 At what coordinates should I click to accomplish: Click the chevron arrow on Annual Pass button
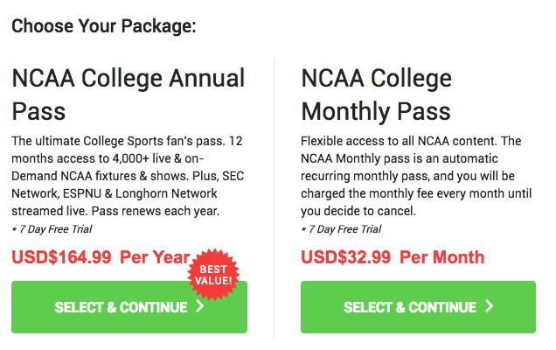coord(200,306)
